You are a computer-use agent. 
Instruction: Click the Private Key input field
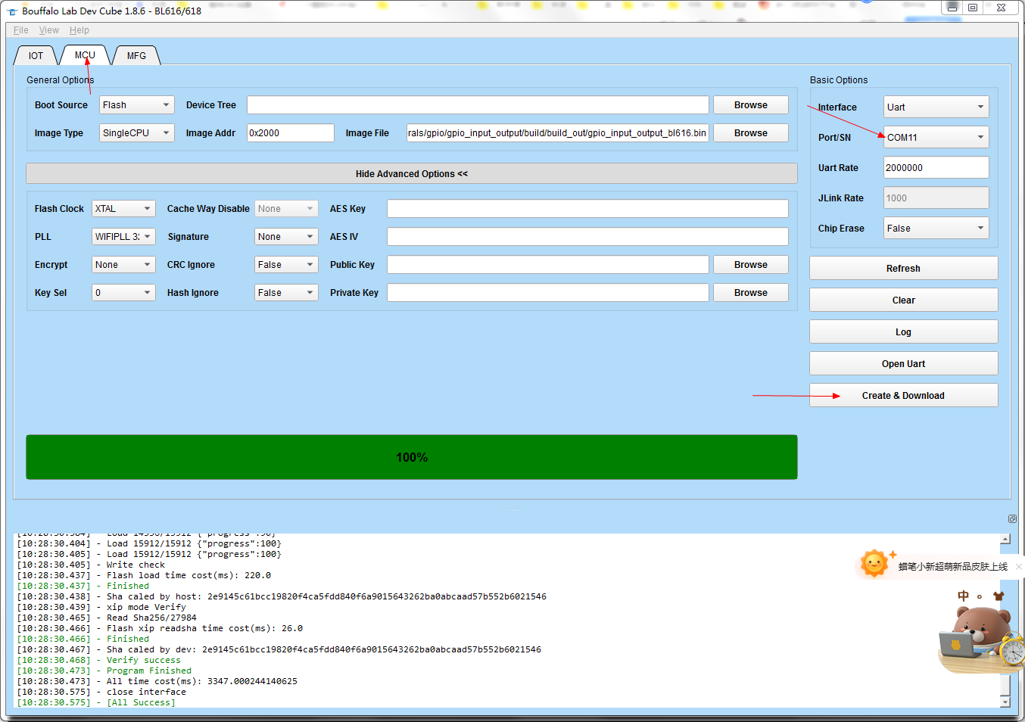[548, 293]
